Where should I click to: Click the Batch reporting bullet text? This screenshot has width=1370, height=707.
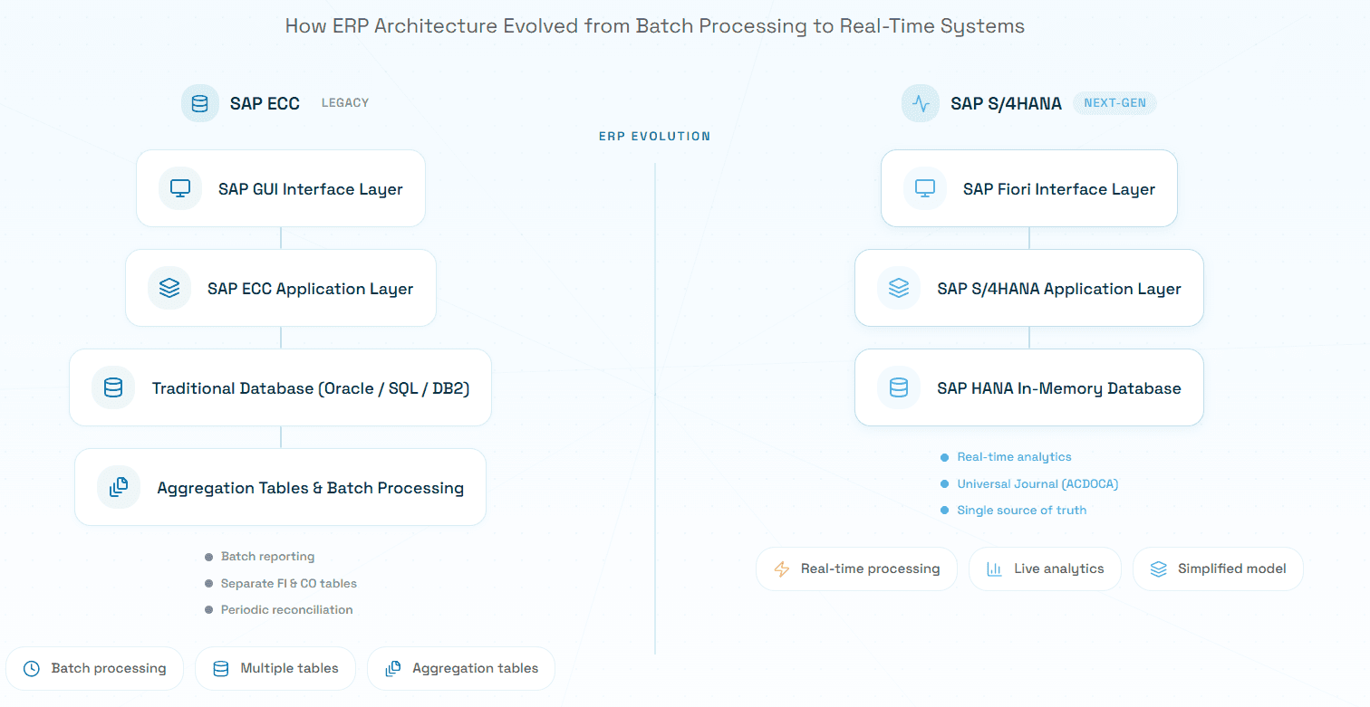click(268, 557)
